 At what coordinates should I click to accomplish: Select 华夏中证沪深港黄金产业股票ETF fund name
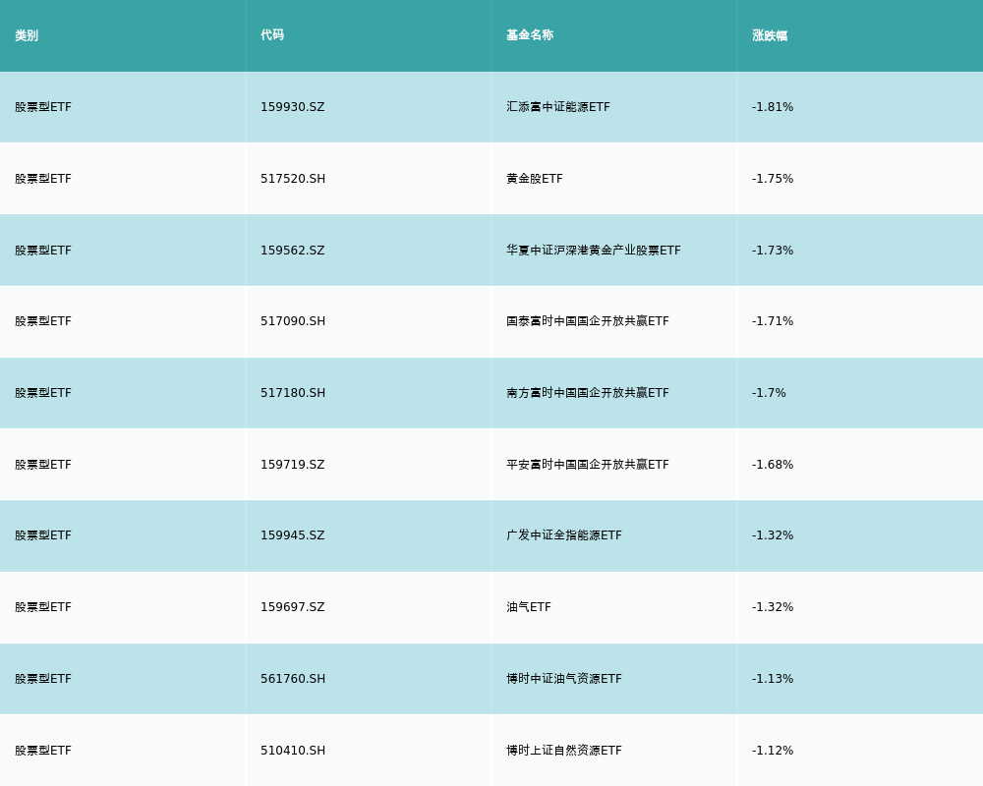pyautogui.click(x=593, y=251)
